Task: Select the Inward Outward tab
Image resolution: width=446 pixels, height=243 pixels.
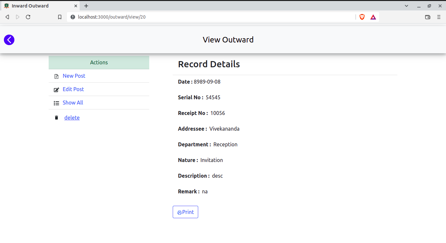Action: 36,6
